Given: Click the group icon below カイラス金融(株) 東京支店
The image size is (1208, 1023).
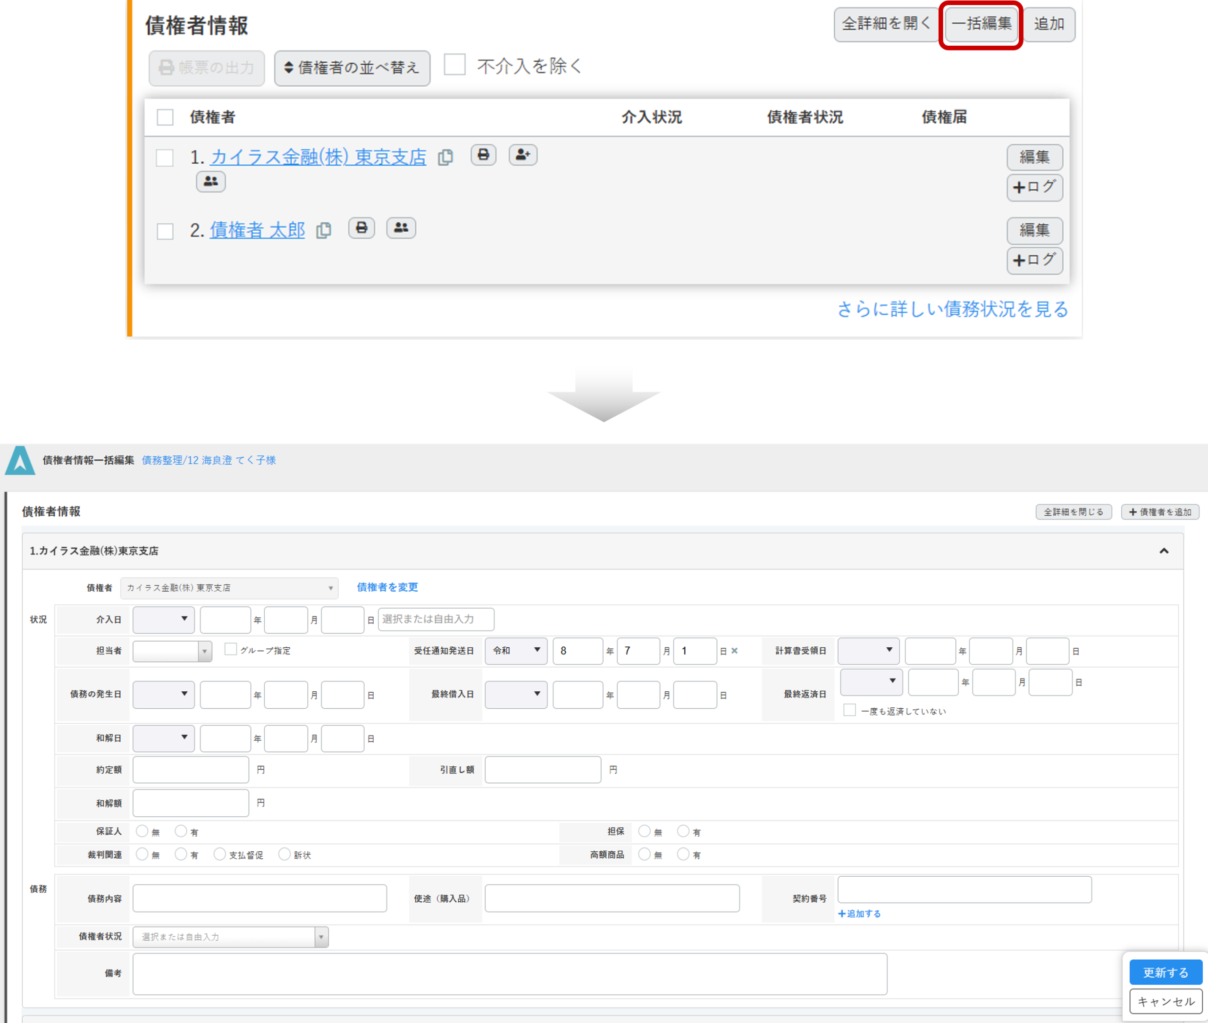Looking at the screenshot, I should pyautogui.click(x=210, y=182).
